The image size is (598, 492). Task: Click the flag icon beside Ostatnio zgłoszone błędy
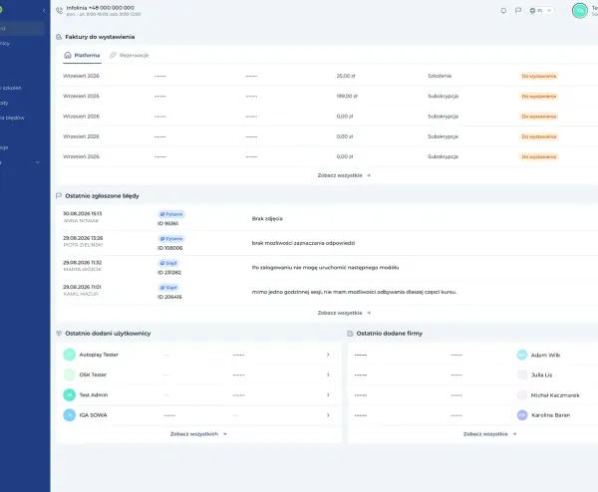tap(59, 196)
